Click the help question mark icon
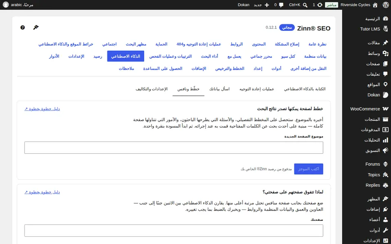391x244 pixels. coord(22,27)
